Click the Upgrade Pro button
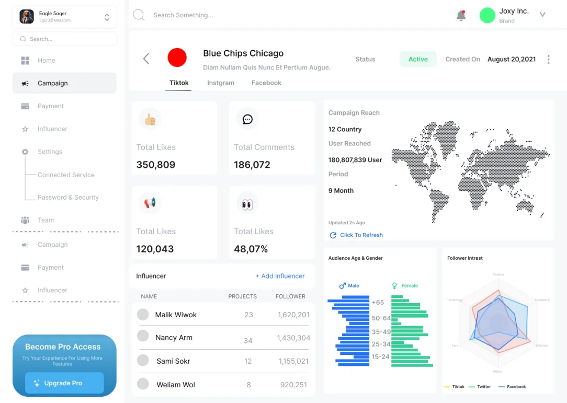 (x=64, y=383)
